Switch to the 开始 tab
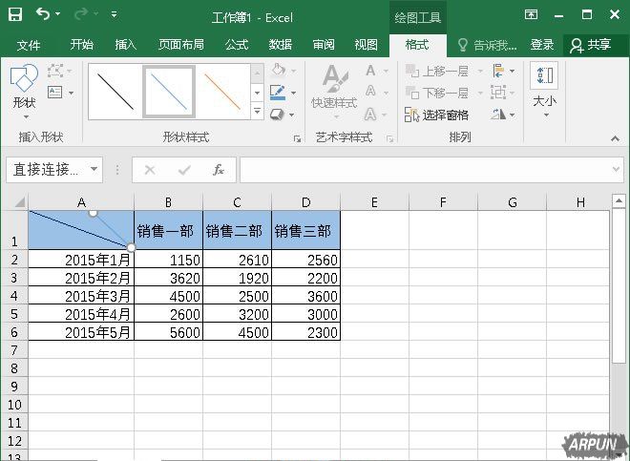The image size is (630, 461). (x=81, y=44)
